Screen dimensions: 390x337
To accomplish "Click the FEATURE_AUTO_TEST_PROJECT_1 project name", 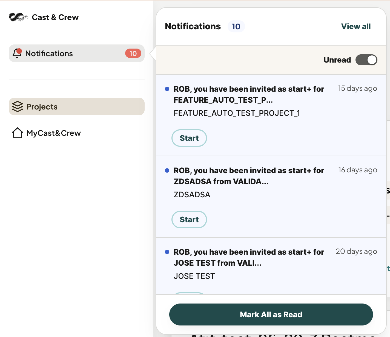I will (x=237, y=113).
